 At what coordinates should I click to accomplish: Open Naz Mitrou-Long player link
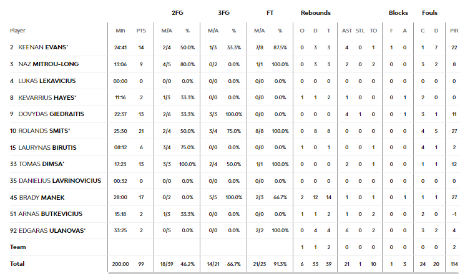(x=49, y=64)
